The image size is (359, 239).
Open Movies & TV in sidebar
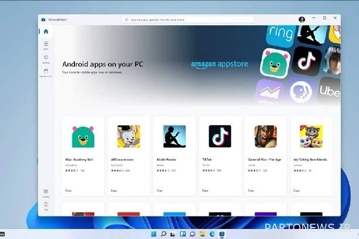pos(46,73)
